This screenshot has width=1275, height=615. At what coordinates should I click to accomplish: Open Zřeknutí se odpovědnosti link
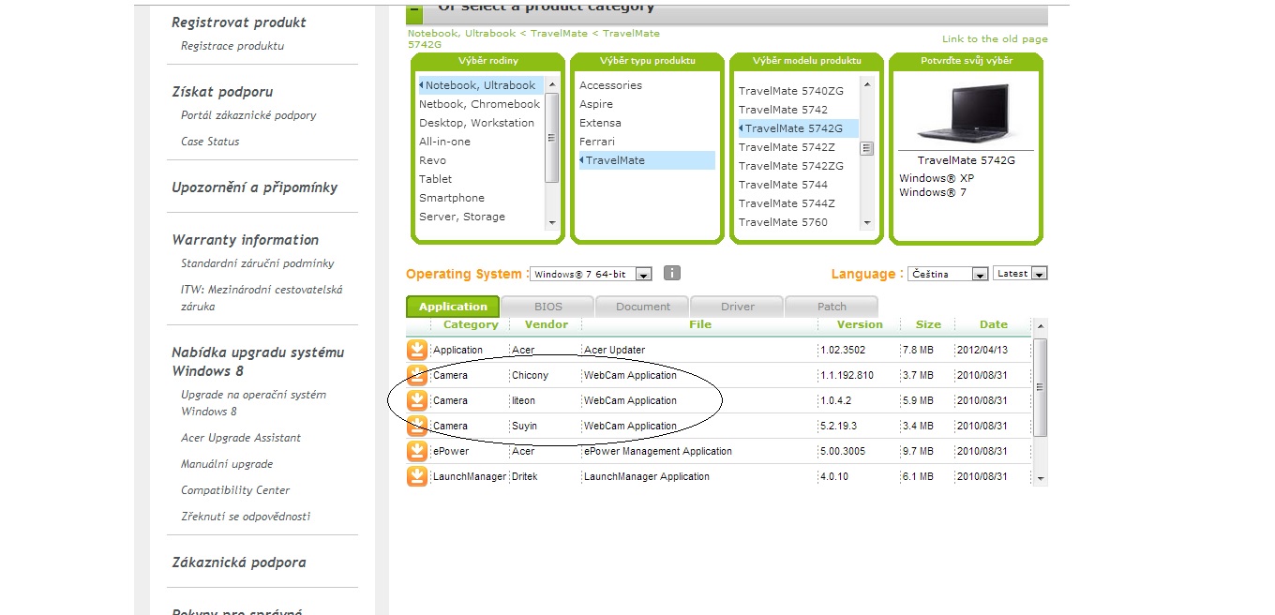click(x=246, y=517)
